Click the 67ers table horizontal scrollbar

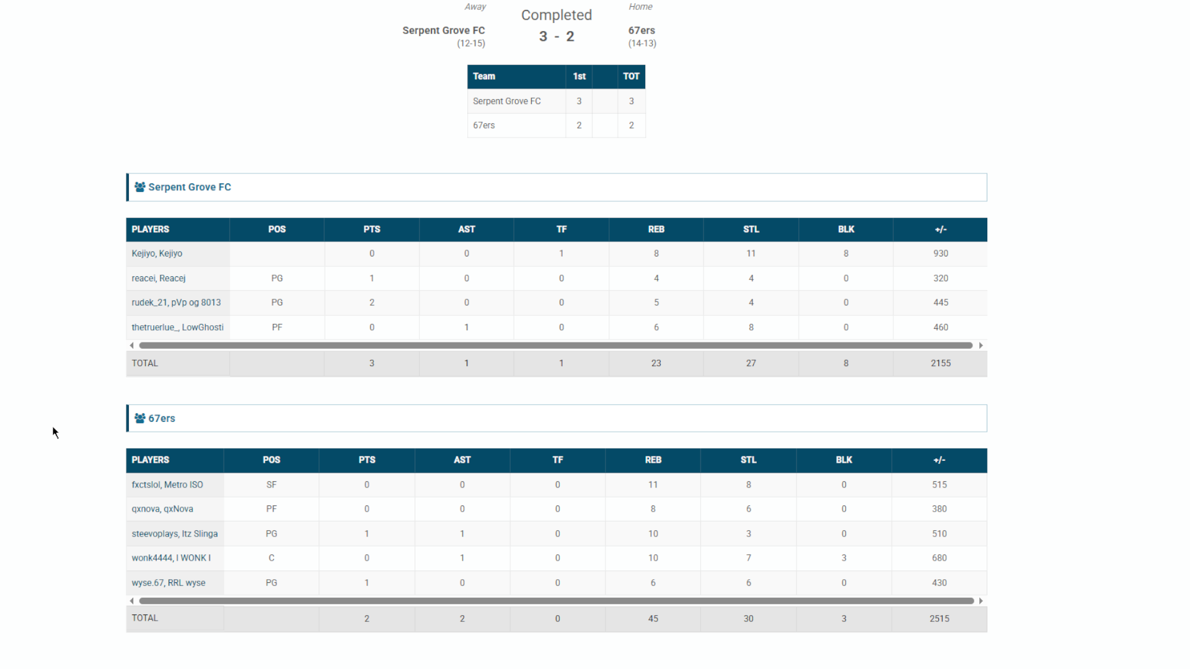(x=555, y=601)
